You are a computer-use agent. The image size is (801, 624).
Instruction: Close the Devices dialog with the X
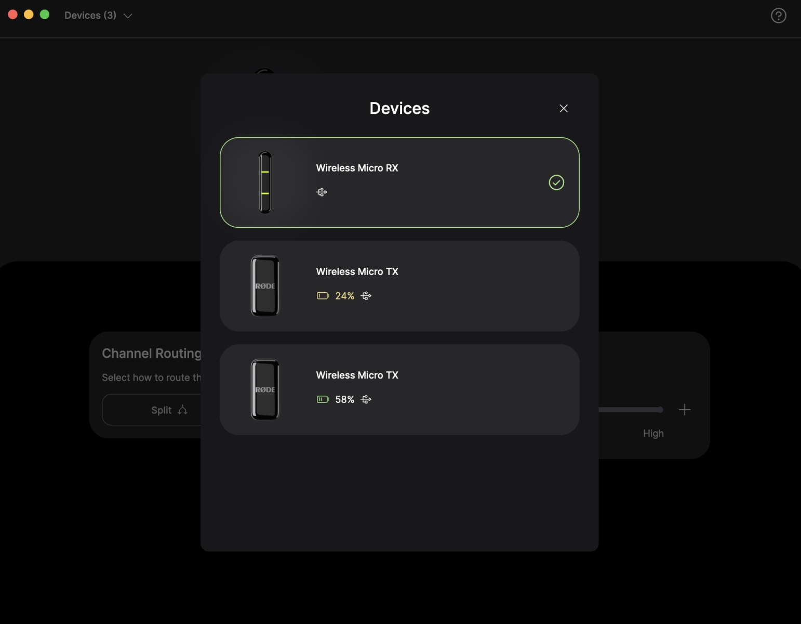(564, 108)
